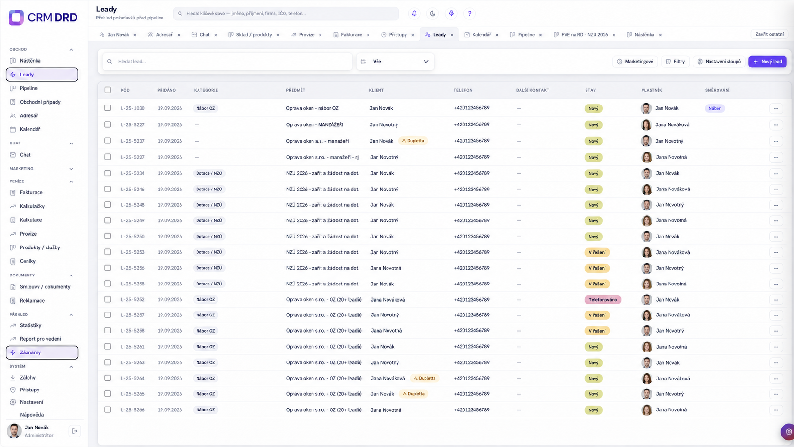
Task: Open the FVE na RD - NZÚ 2026 tab
Action: click(x=584, y=35)
